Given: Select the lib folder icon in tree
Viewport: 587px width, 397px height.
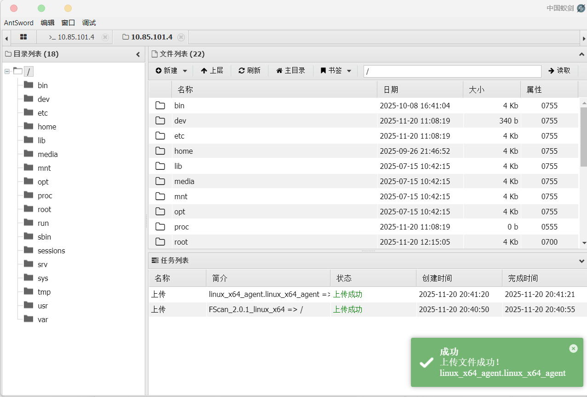Looking at the screenshot, I should (x=28, y=140).
